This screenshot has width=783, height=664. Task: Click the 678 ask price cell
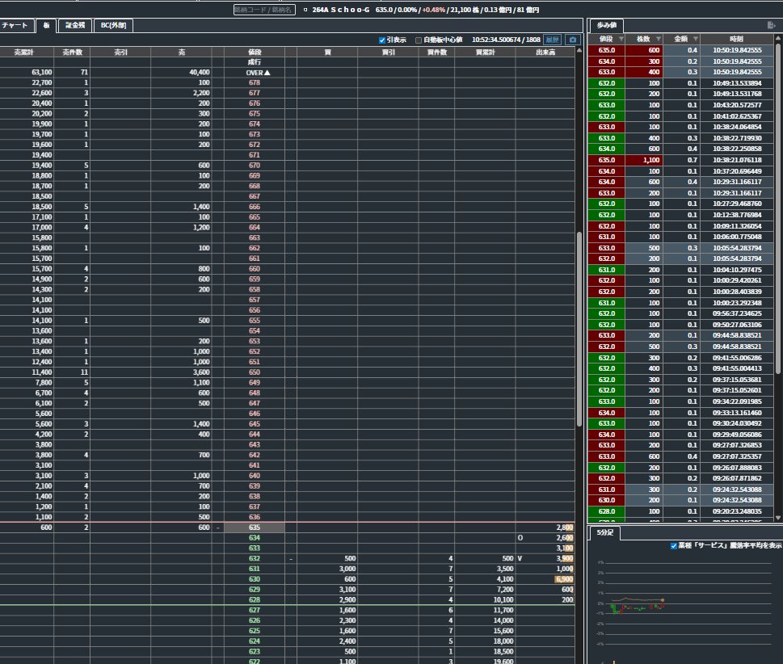click(x=255, y=83)
